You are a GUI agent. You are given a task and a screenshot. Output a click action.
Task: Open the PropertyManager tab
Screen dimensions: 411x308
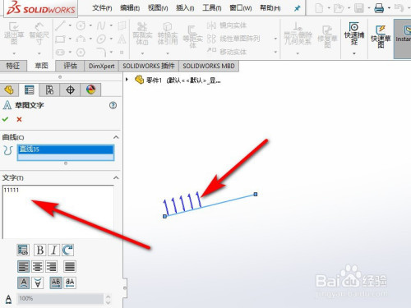point(29,90)
